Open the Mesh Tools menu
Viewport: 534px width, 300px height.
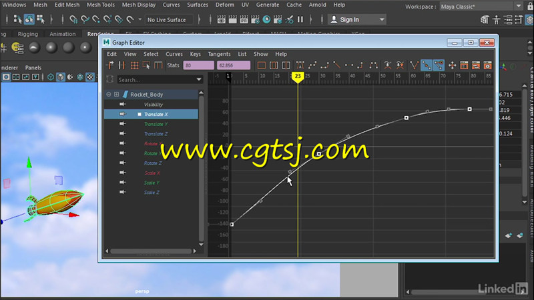pos(101,5)
